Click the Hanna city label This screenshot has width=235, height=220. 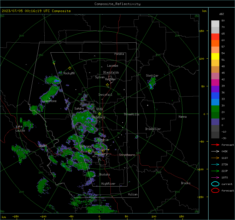(183, 117)
